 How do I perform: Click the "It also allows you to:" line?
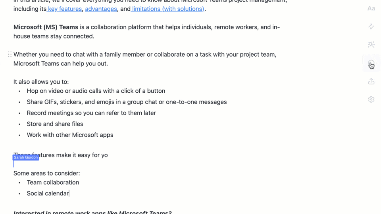[x=41, y=82]
